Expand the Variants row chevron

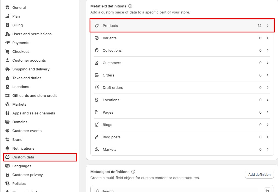point(268,38)
